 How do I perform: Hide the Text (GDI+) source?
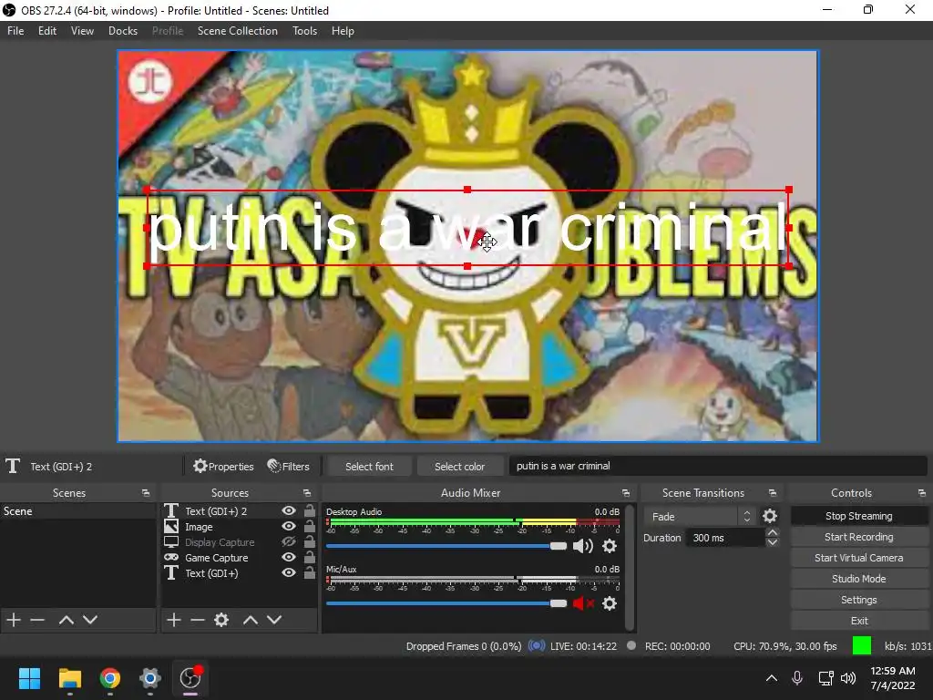[x=289, y=572]
